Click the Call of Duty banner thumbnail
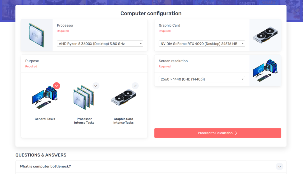Viewport: 303px width, 174px height. [247, 3]
